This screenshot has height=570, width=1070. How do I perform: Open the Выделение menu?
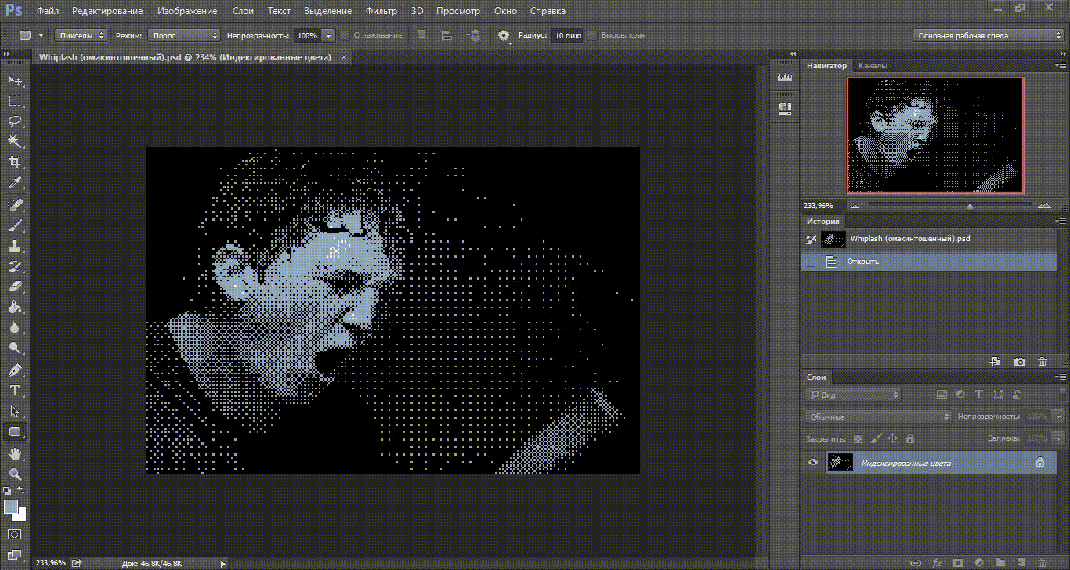click(x=327, y=11)
